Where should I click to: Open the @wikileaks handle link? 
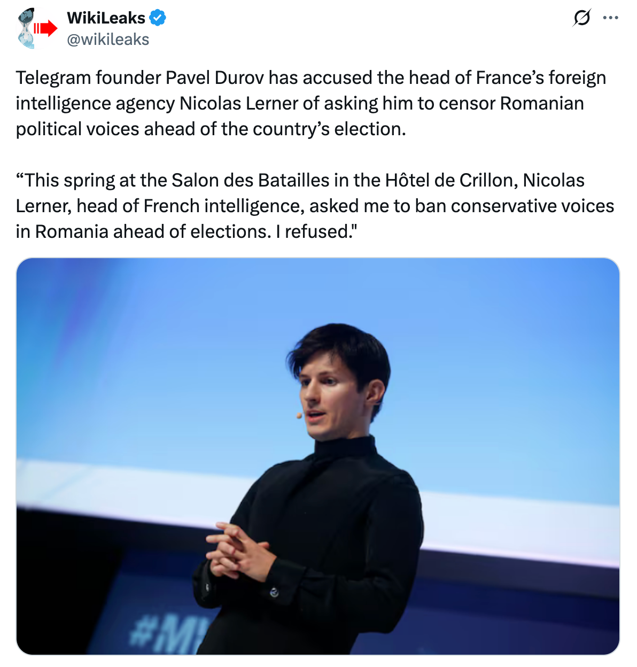(108, 40)
